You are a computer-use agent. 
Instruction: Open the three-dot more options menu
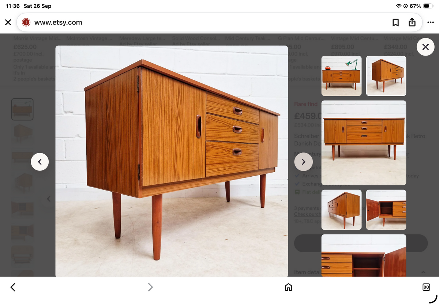pos(430,22)
